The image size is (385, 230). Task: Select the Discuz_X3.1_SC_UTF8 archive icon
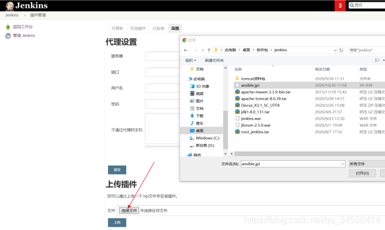pyautogui.click(x=237, y=105)
